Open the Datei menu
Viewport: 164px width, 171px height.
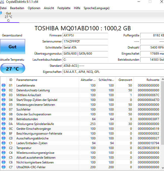(3, 8)
